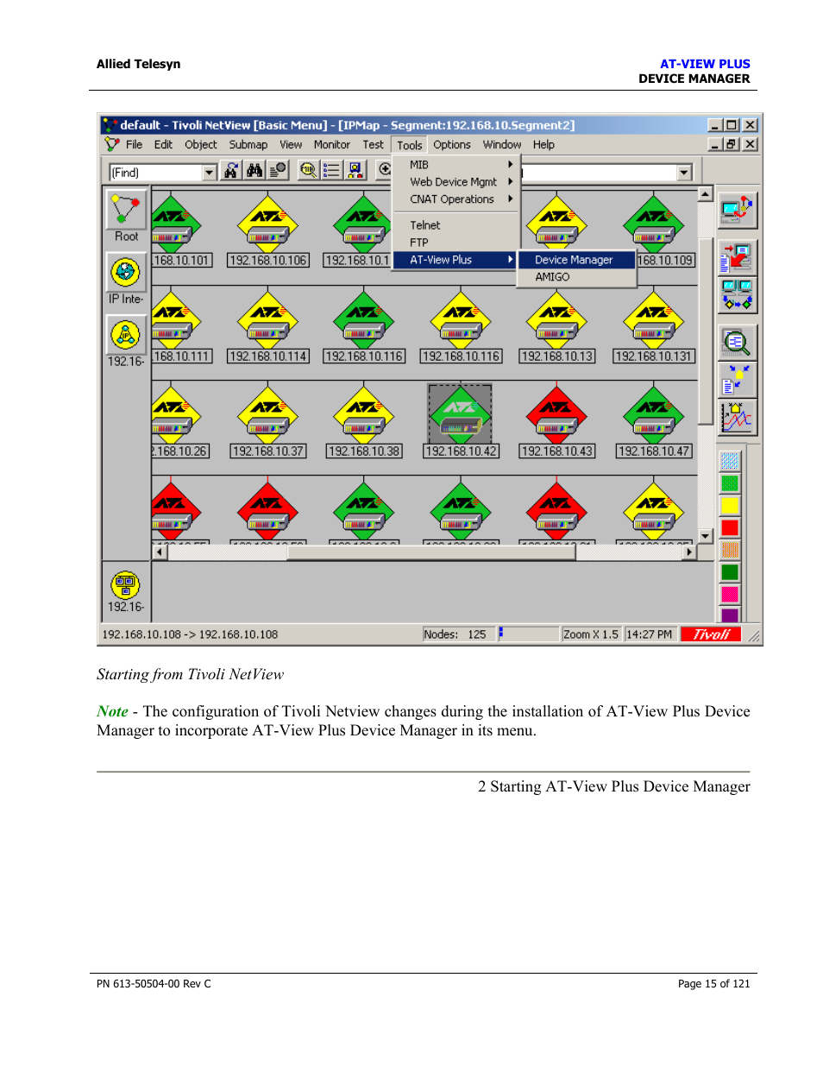Click vertical scrollbar down arrow
Viewport: 823px width, 1066px height.
click(705, 536)
